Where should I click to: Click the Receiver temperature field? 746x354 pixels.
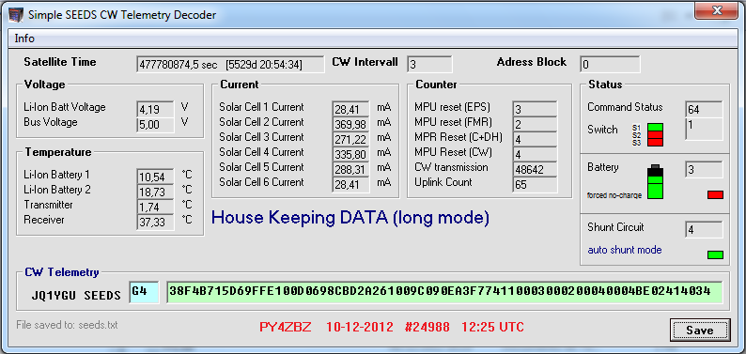tap(155, 222)
